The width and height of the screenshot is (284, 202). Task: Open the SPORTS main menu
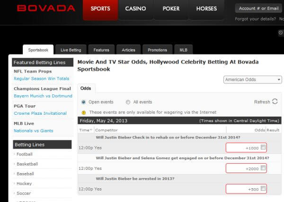tap(100, 10)
